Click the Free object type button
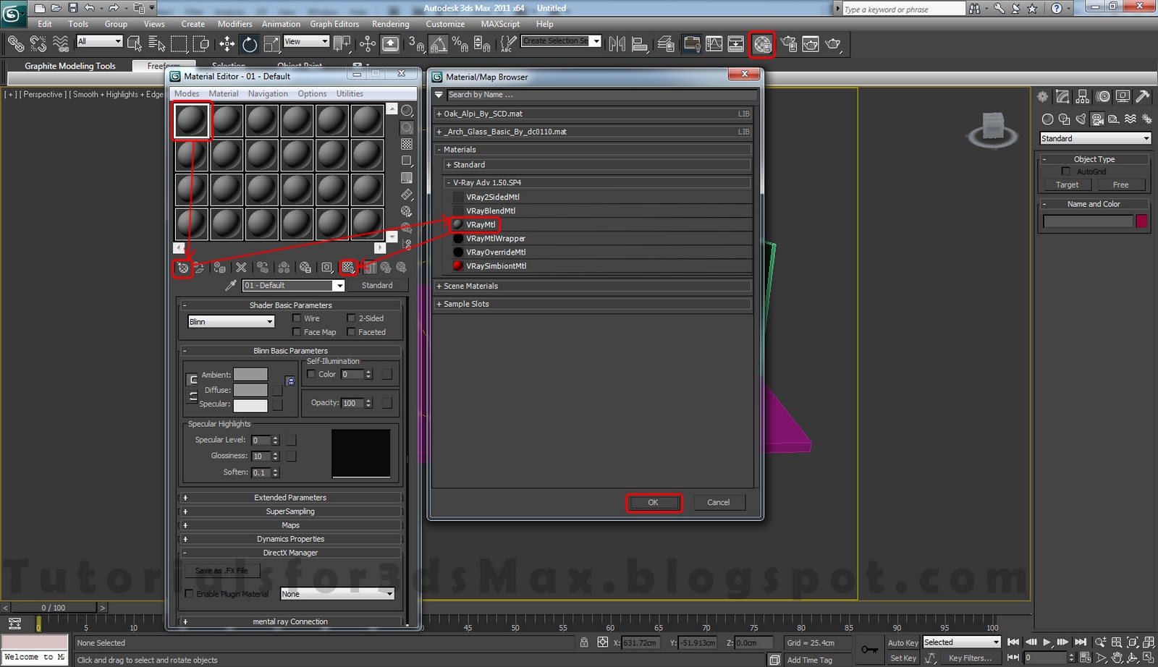This screenshot has height=667, width=1158. coord(1120,184)
